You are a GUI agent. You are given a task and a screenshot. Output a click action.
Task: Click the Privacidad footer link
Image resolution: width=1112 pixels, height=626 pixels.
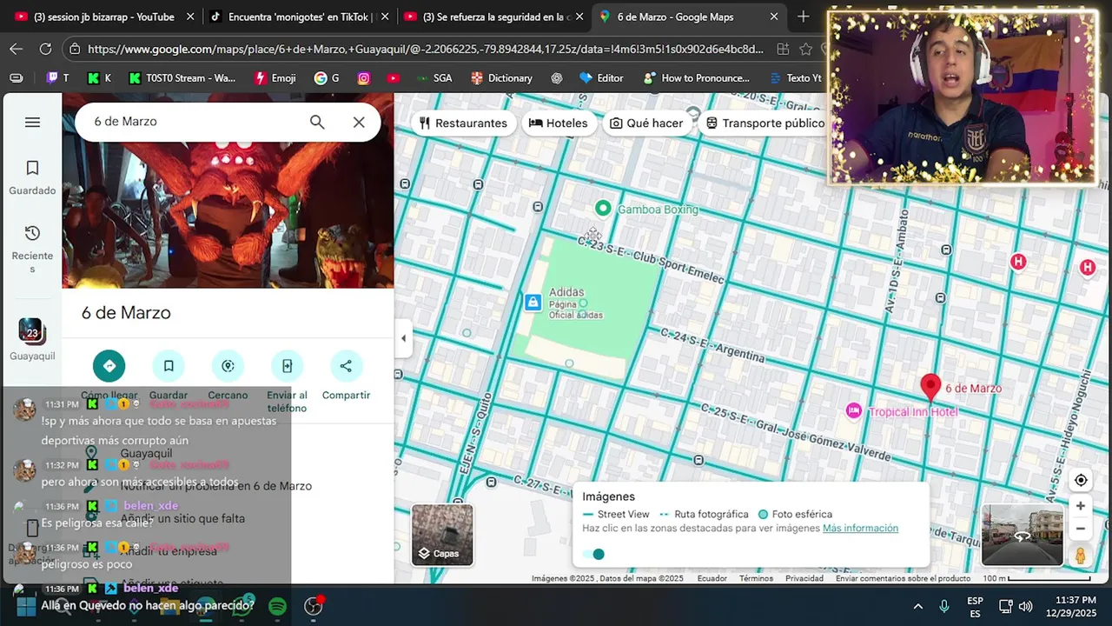[x=804, y=579]
